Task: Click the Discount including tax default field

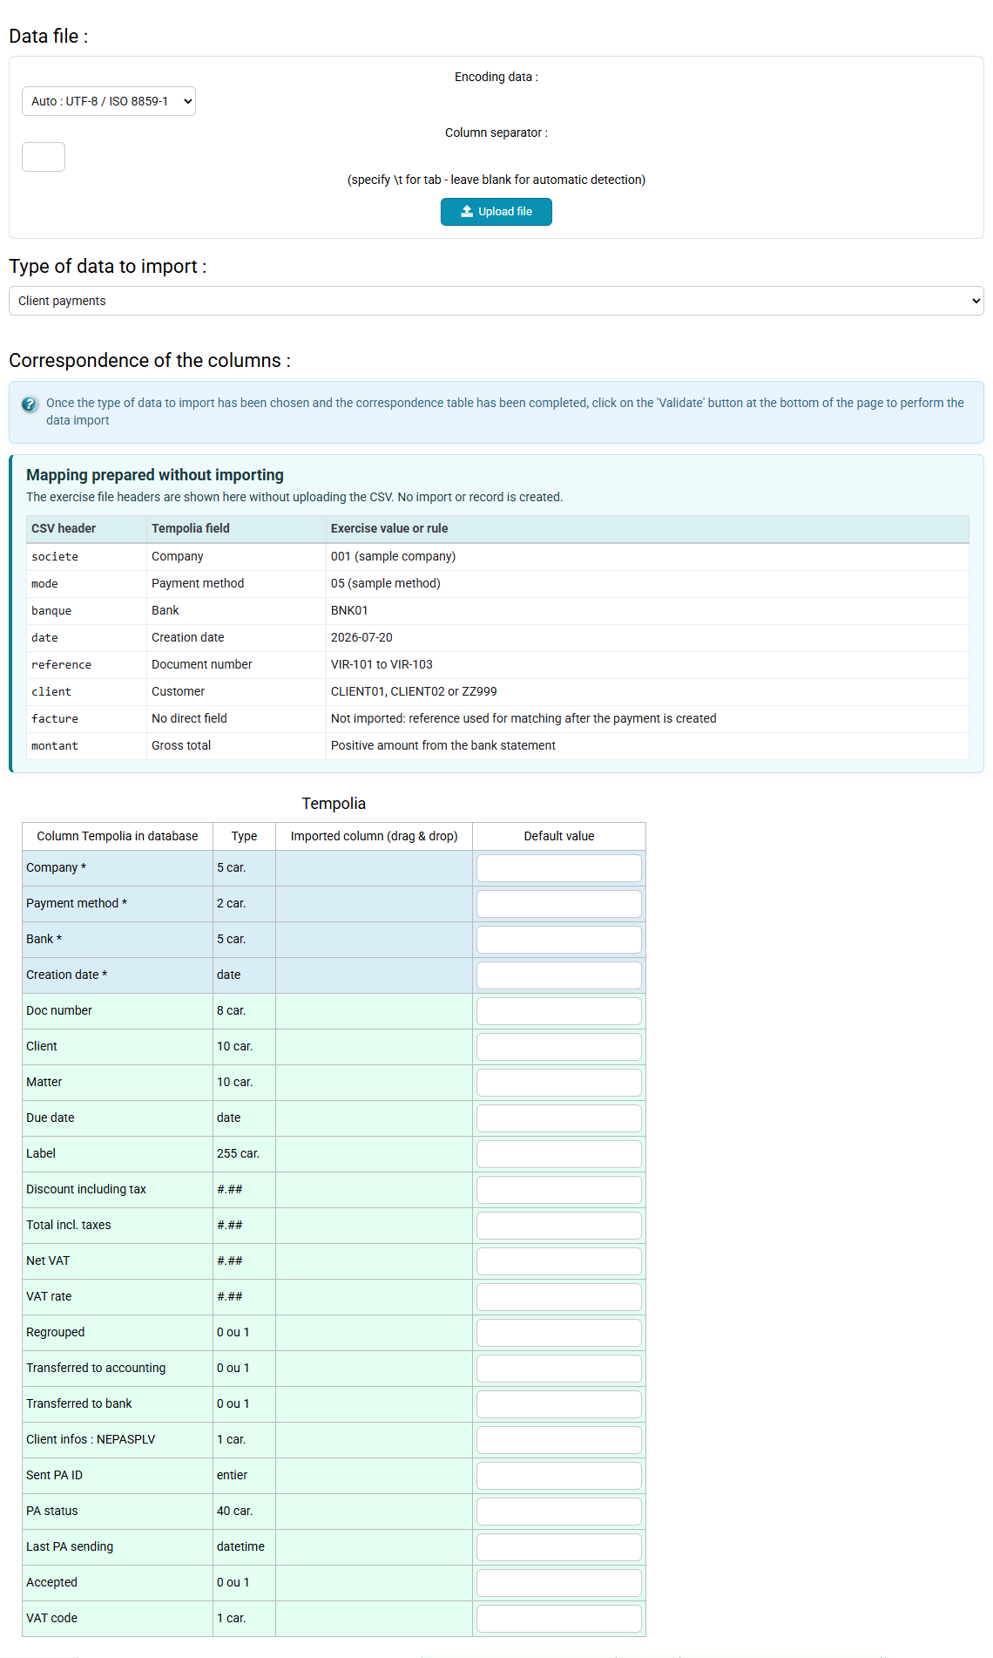Action: click(559, 1190)
